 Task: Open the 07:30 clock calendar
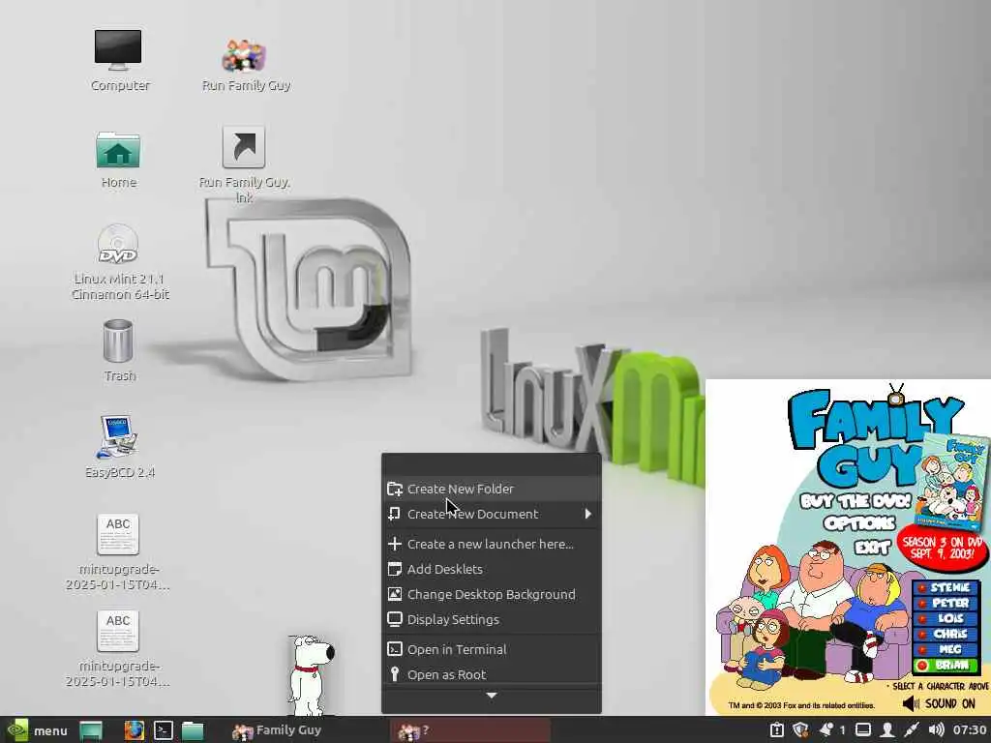970,730
